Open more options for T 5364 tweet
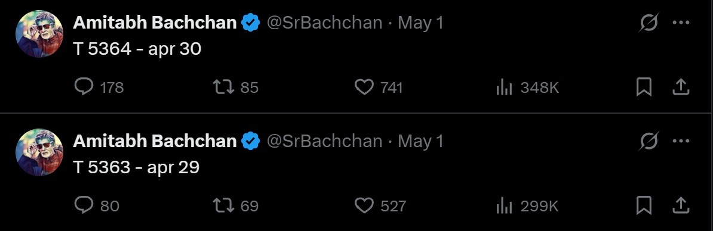The image size is (713, 231). pos(681,23)
